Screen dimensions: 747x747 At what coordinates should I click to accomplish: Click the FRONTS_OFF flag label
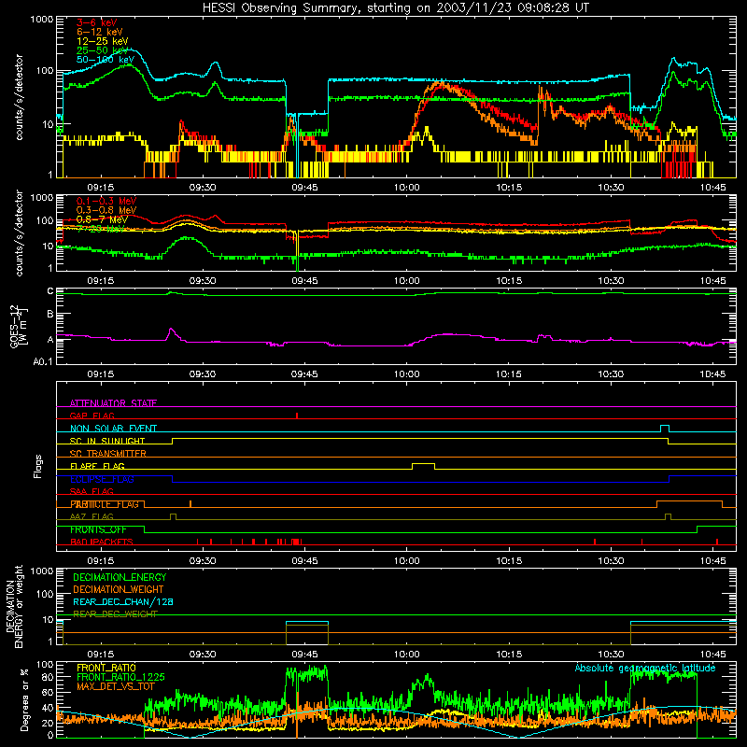click(98, 529)
